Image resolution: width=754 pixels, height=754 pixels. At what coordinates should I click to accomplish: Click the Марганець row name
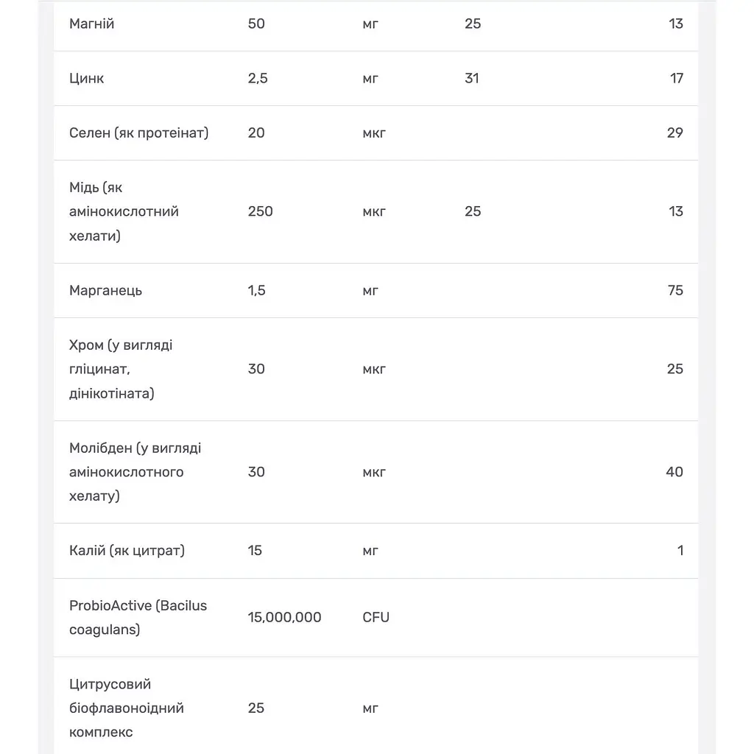105,290
